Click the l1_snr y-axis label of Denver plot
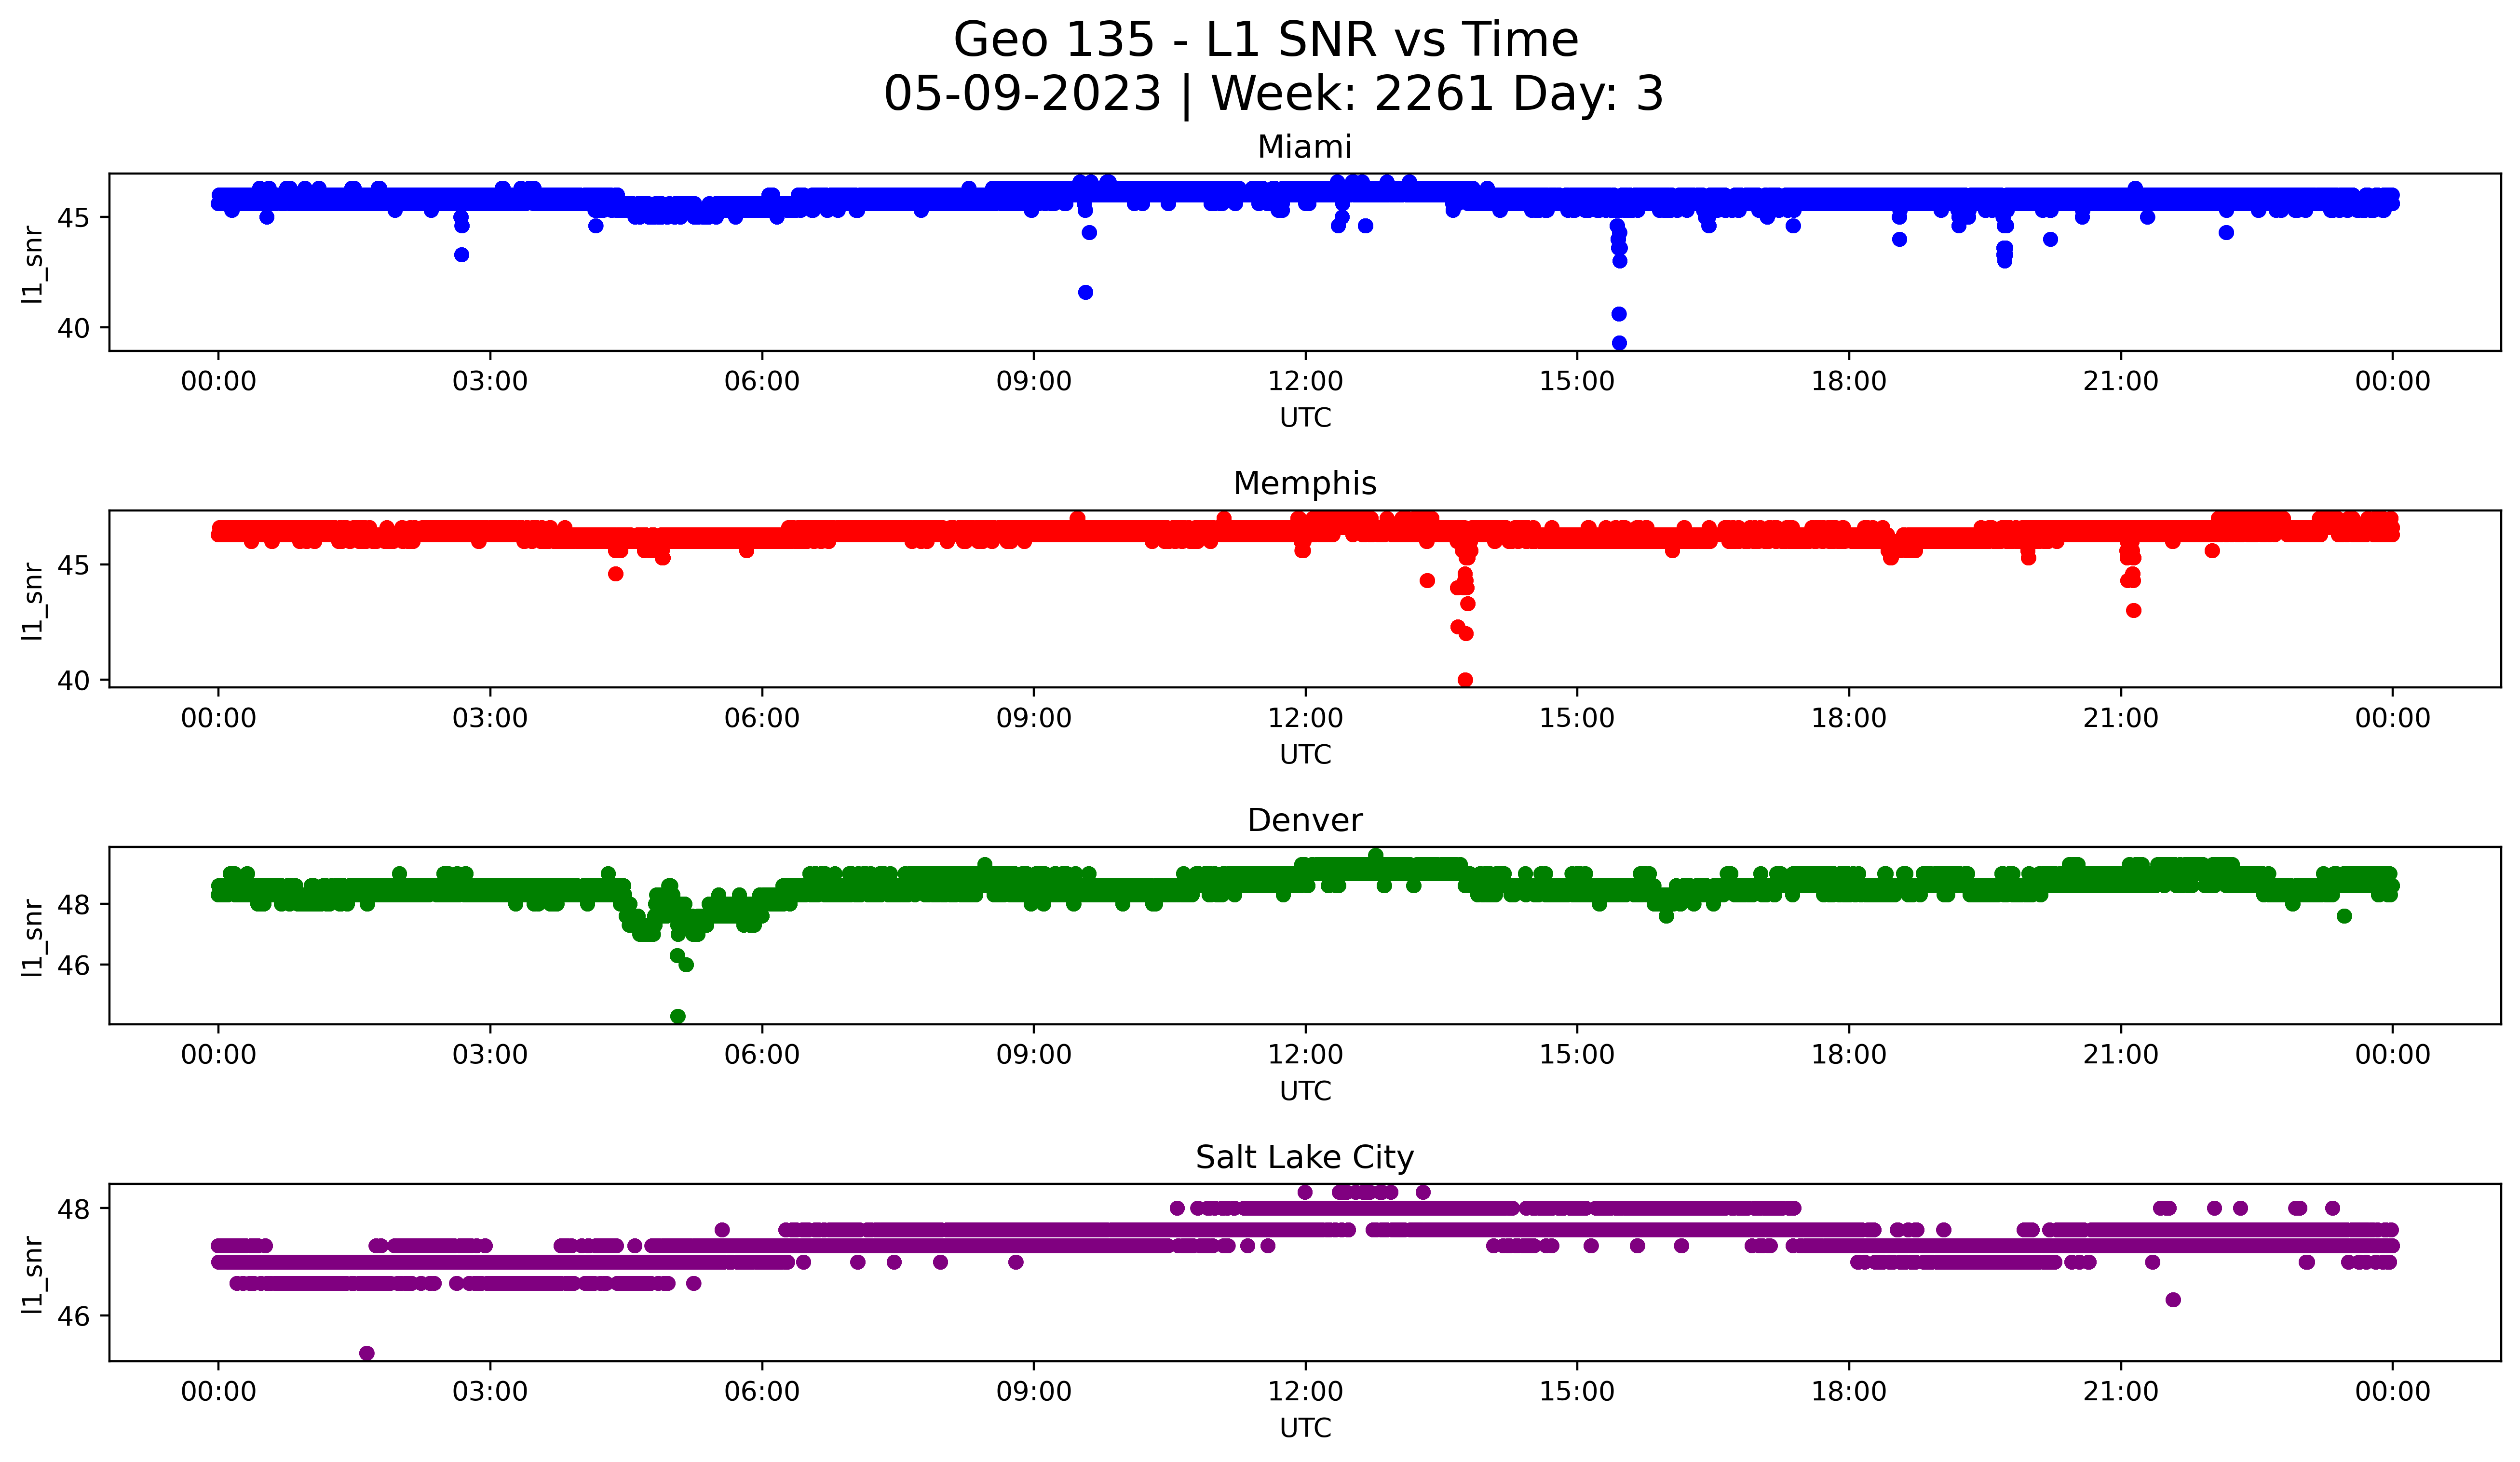Screen dimensions: 2520x1462 coord(33,938)
